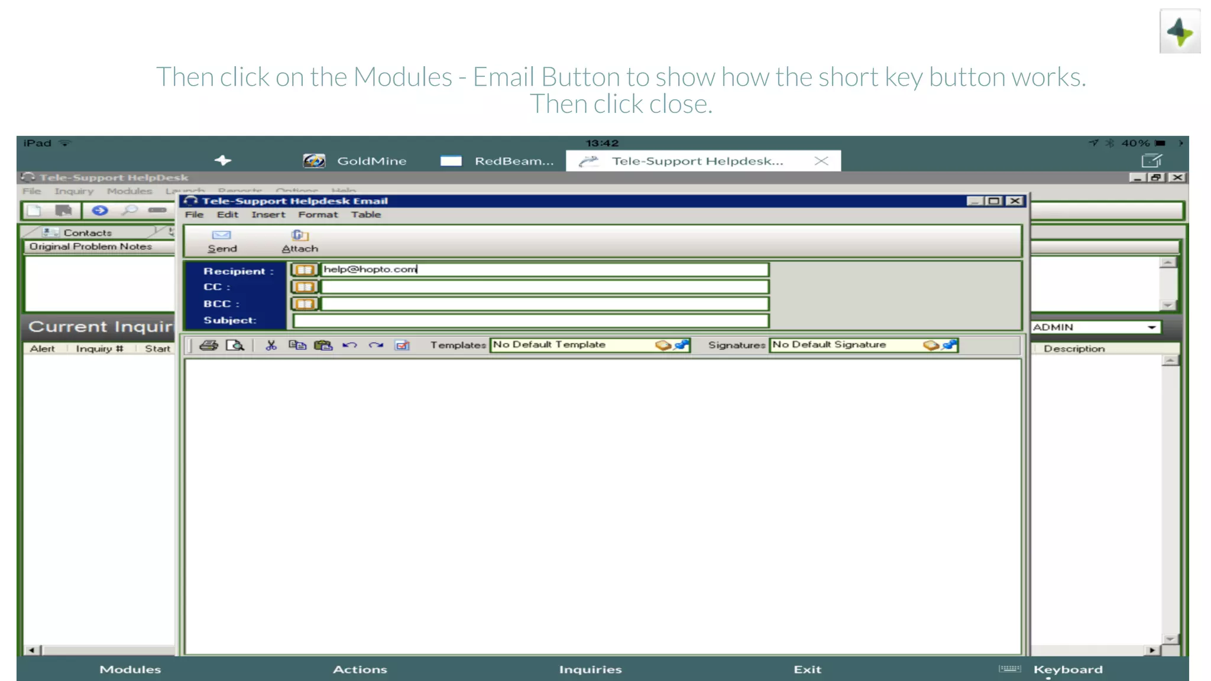Click the BCC input field

(544, 304)
